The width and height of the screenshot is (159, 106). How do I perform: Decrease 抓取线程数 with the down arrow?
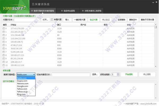pyautogui.click(x=118, y=75)
